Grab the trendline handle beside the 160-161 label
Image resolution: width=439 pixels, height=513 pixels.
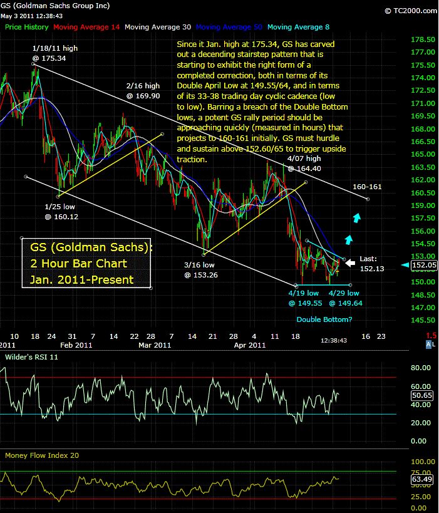(368, 199)
